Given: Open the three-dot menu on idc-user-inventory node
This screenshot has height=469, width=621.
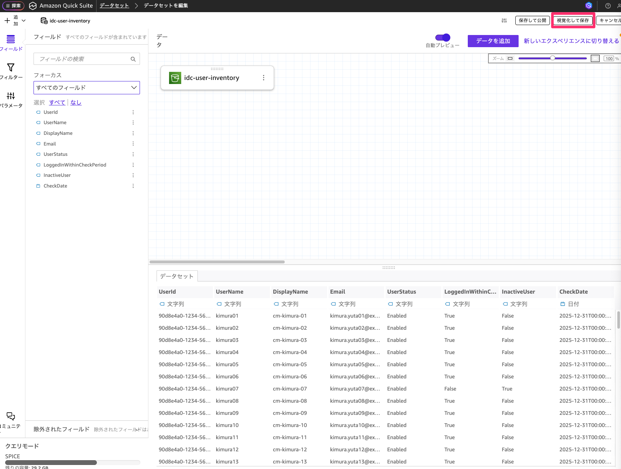Looking at the screenshot, I should tap(263, 78).
